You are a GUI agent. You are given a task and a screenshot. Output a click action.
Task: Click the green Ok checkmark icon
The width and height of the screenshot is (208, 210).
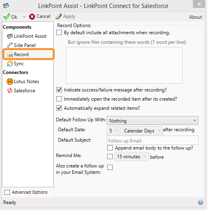pos(7,17)
